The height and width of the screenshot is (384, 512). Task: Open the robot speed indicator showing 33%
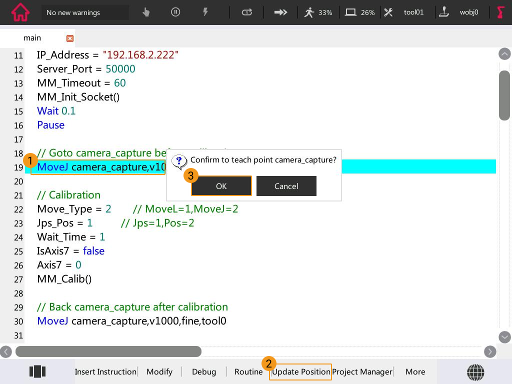coord(317,12)
